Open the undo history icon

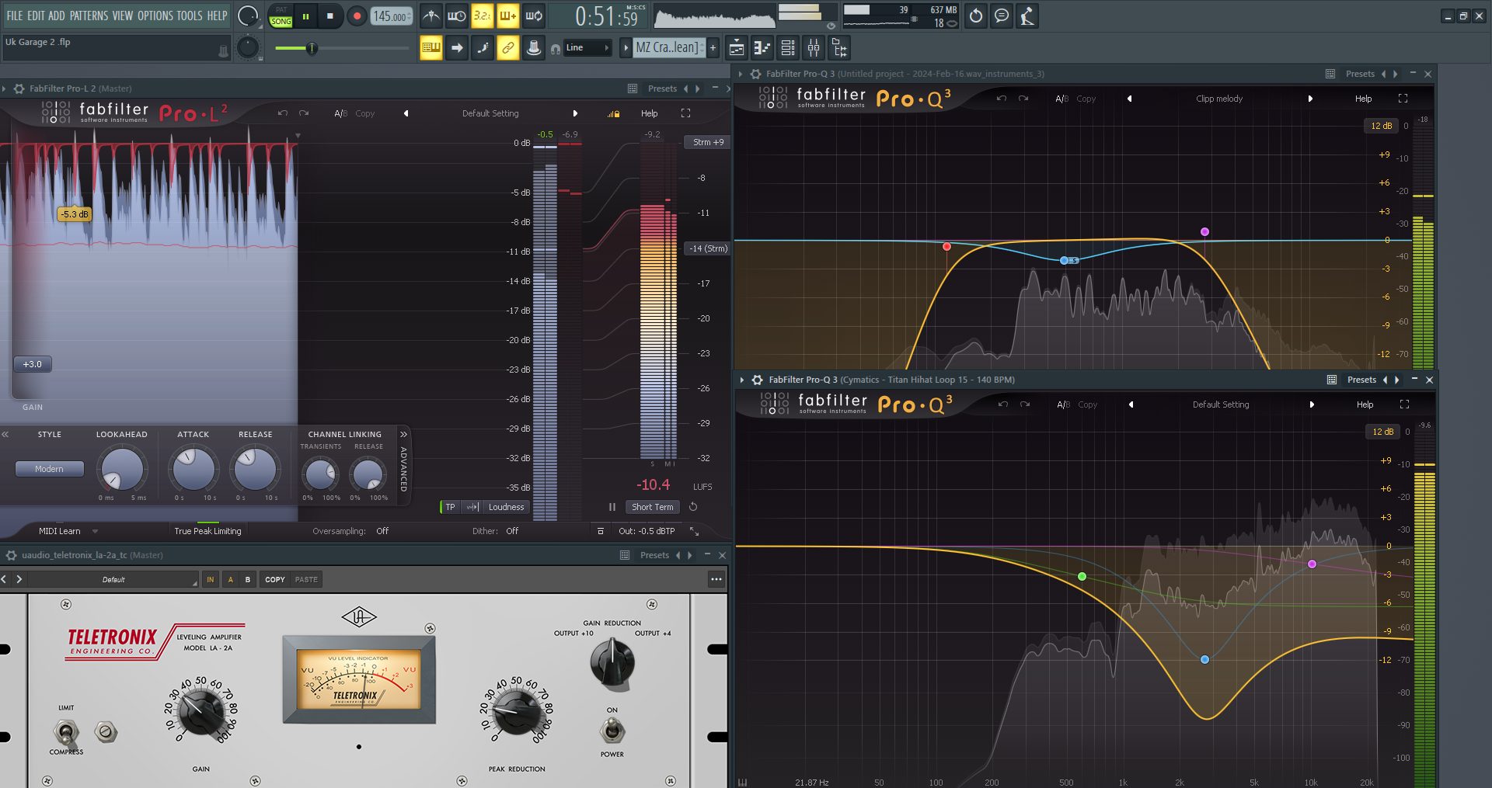pyautogui.click(x=976, y=16)
